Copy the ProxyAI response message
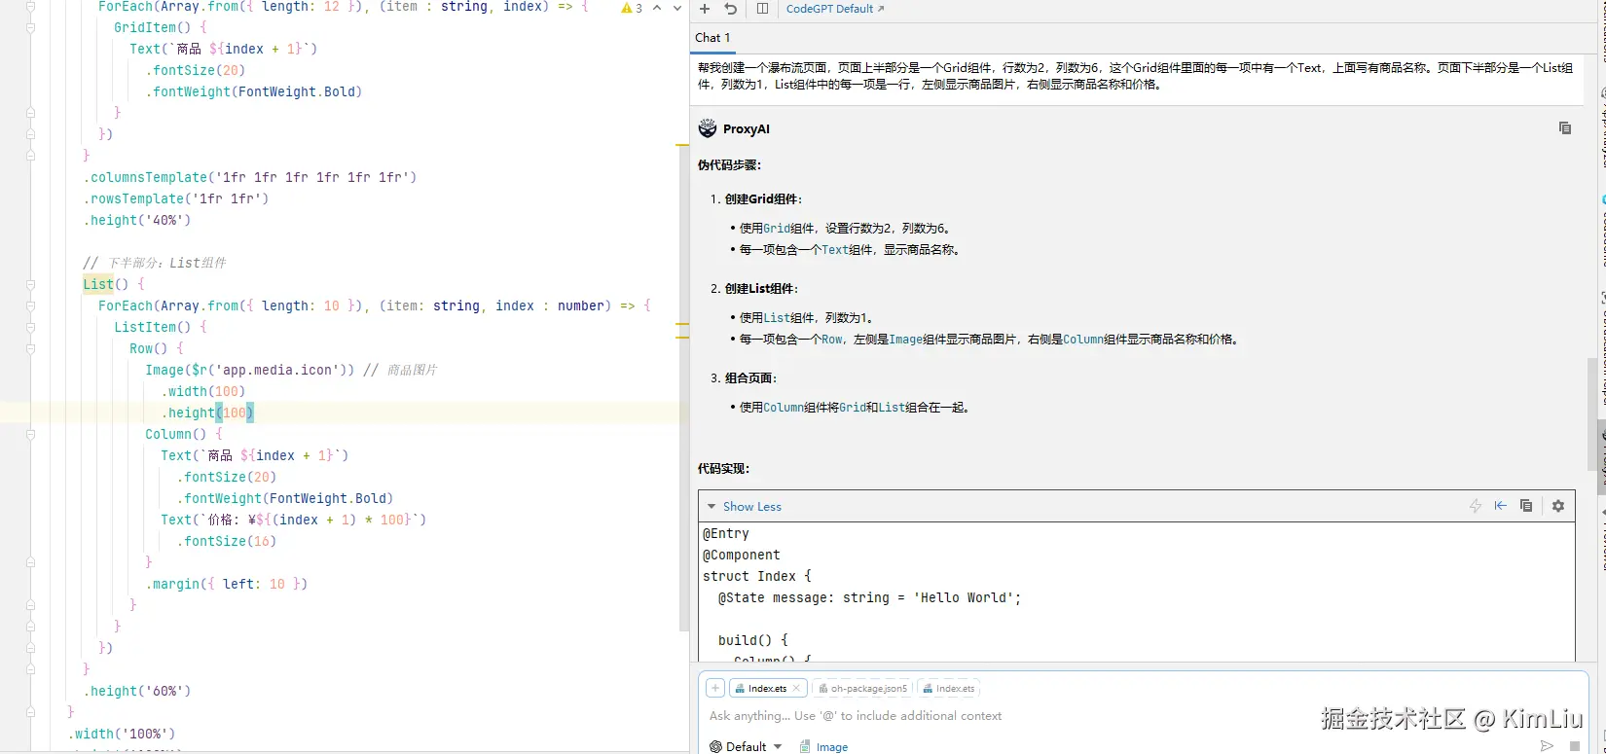1606x754 pixels. point(1565,128)
